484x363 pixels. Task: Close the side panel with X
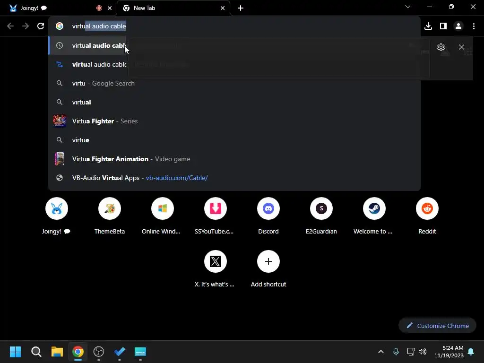click(461, 47)
